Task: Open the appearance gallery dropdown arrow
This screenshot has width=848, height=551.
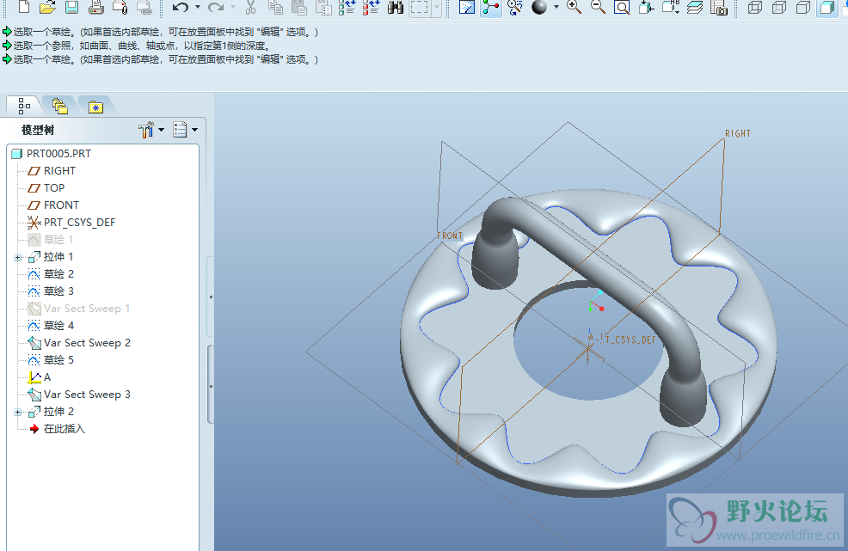Action: [556, 7]
